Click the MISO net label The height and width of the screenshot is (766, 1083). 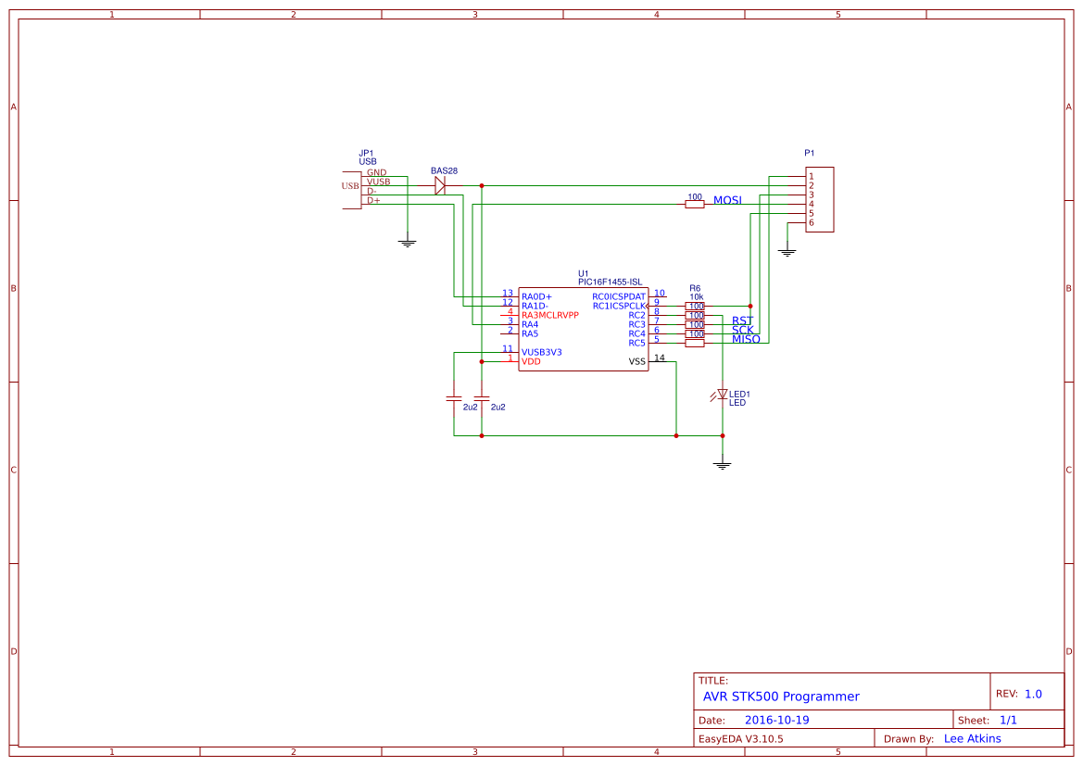[x=746, y=339]
